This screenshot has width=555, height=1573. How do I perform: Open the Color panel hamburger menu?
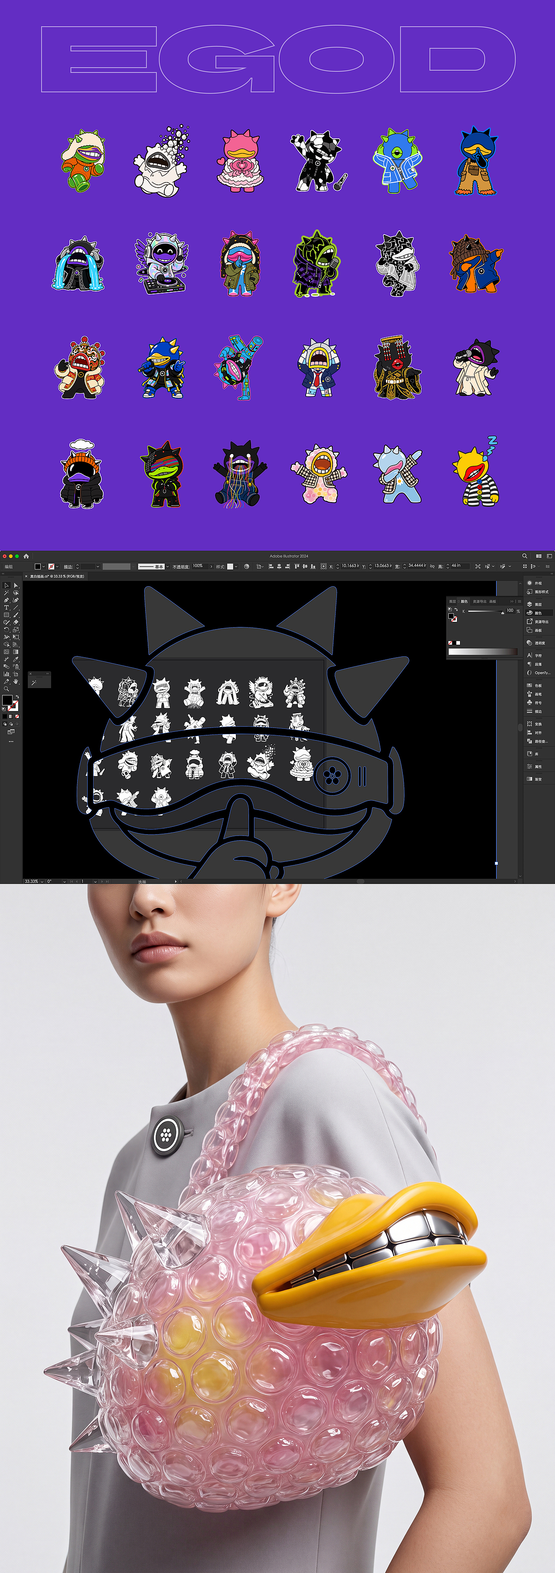click(x=519, y=601)
